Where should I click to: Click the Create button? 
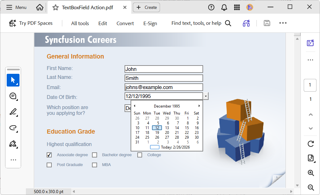[146, 7]
